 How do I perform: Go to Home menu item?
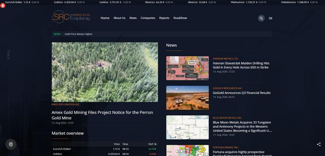[105, 18]
